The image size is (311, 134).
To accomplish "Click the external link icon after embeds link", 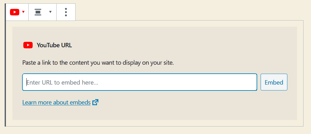I will [95, 102].
